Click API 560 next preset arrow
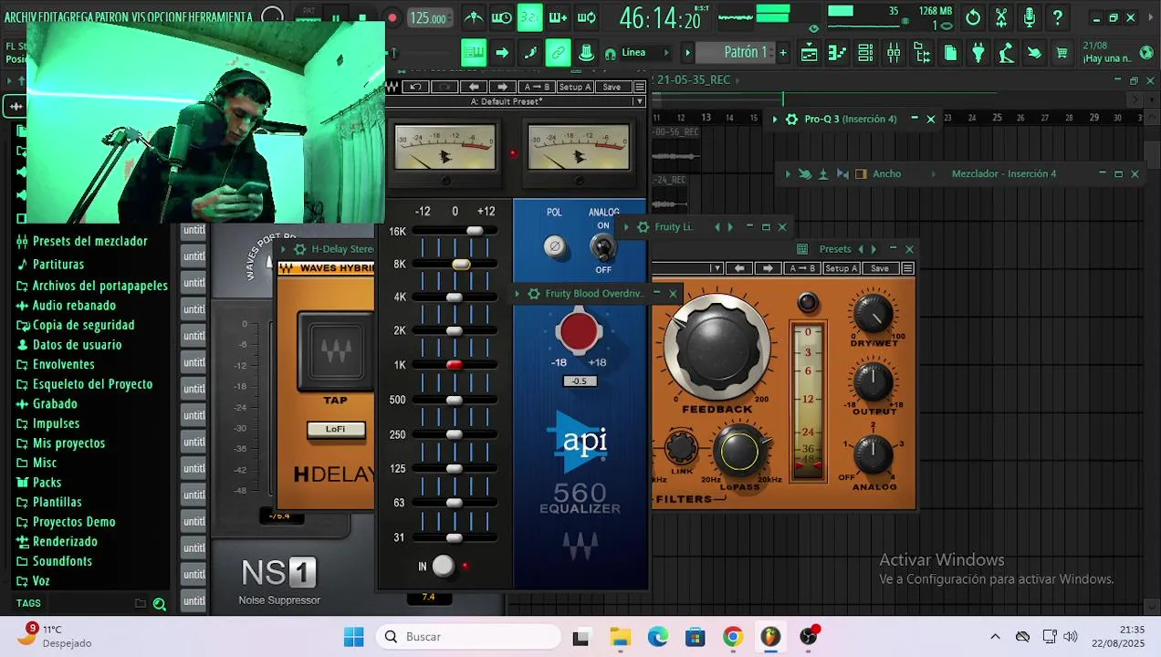This screenshot has width=1161, height=657. pyautogui.click(x=502, y=87)
